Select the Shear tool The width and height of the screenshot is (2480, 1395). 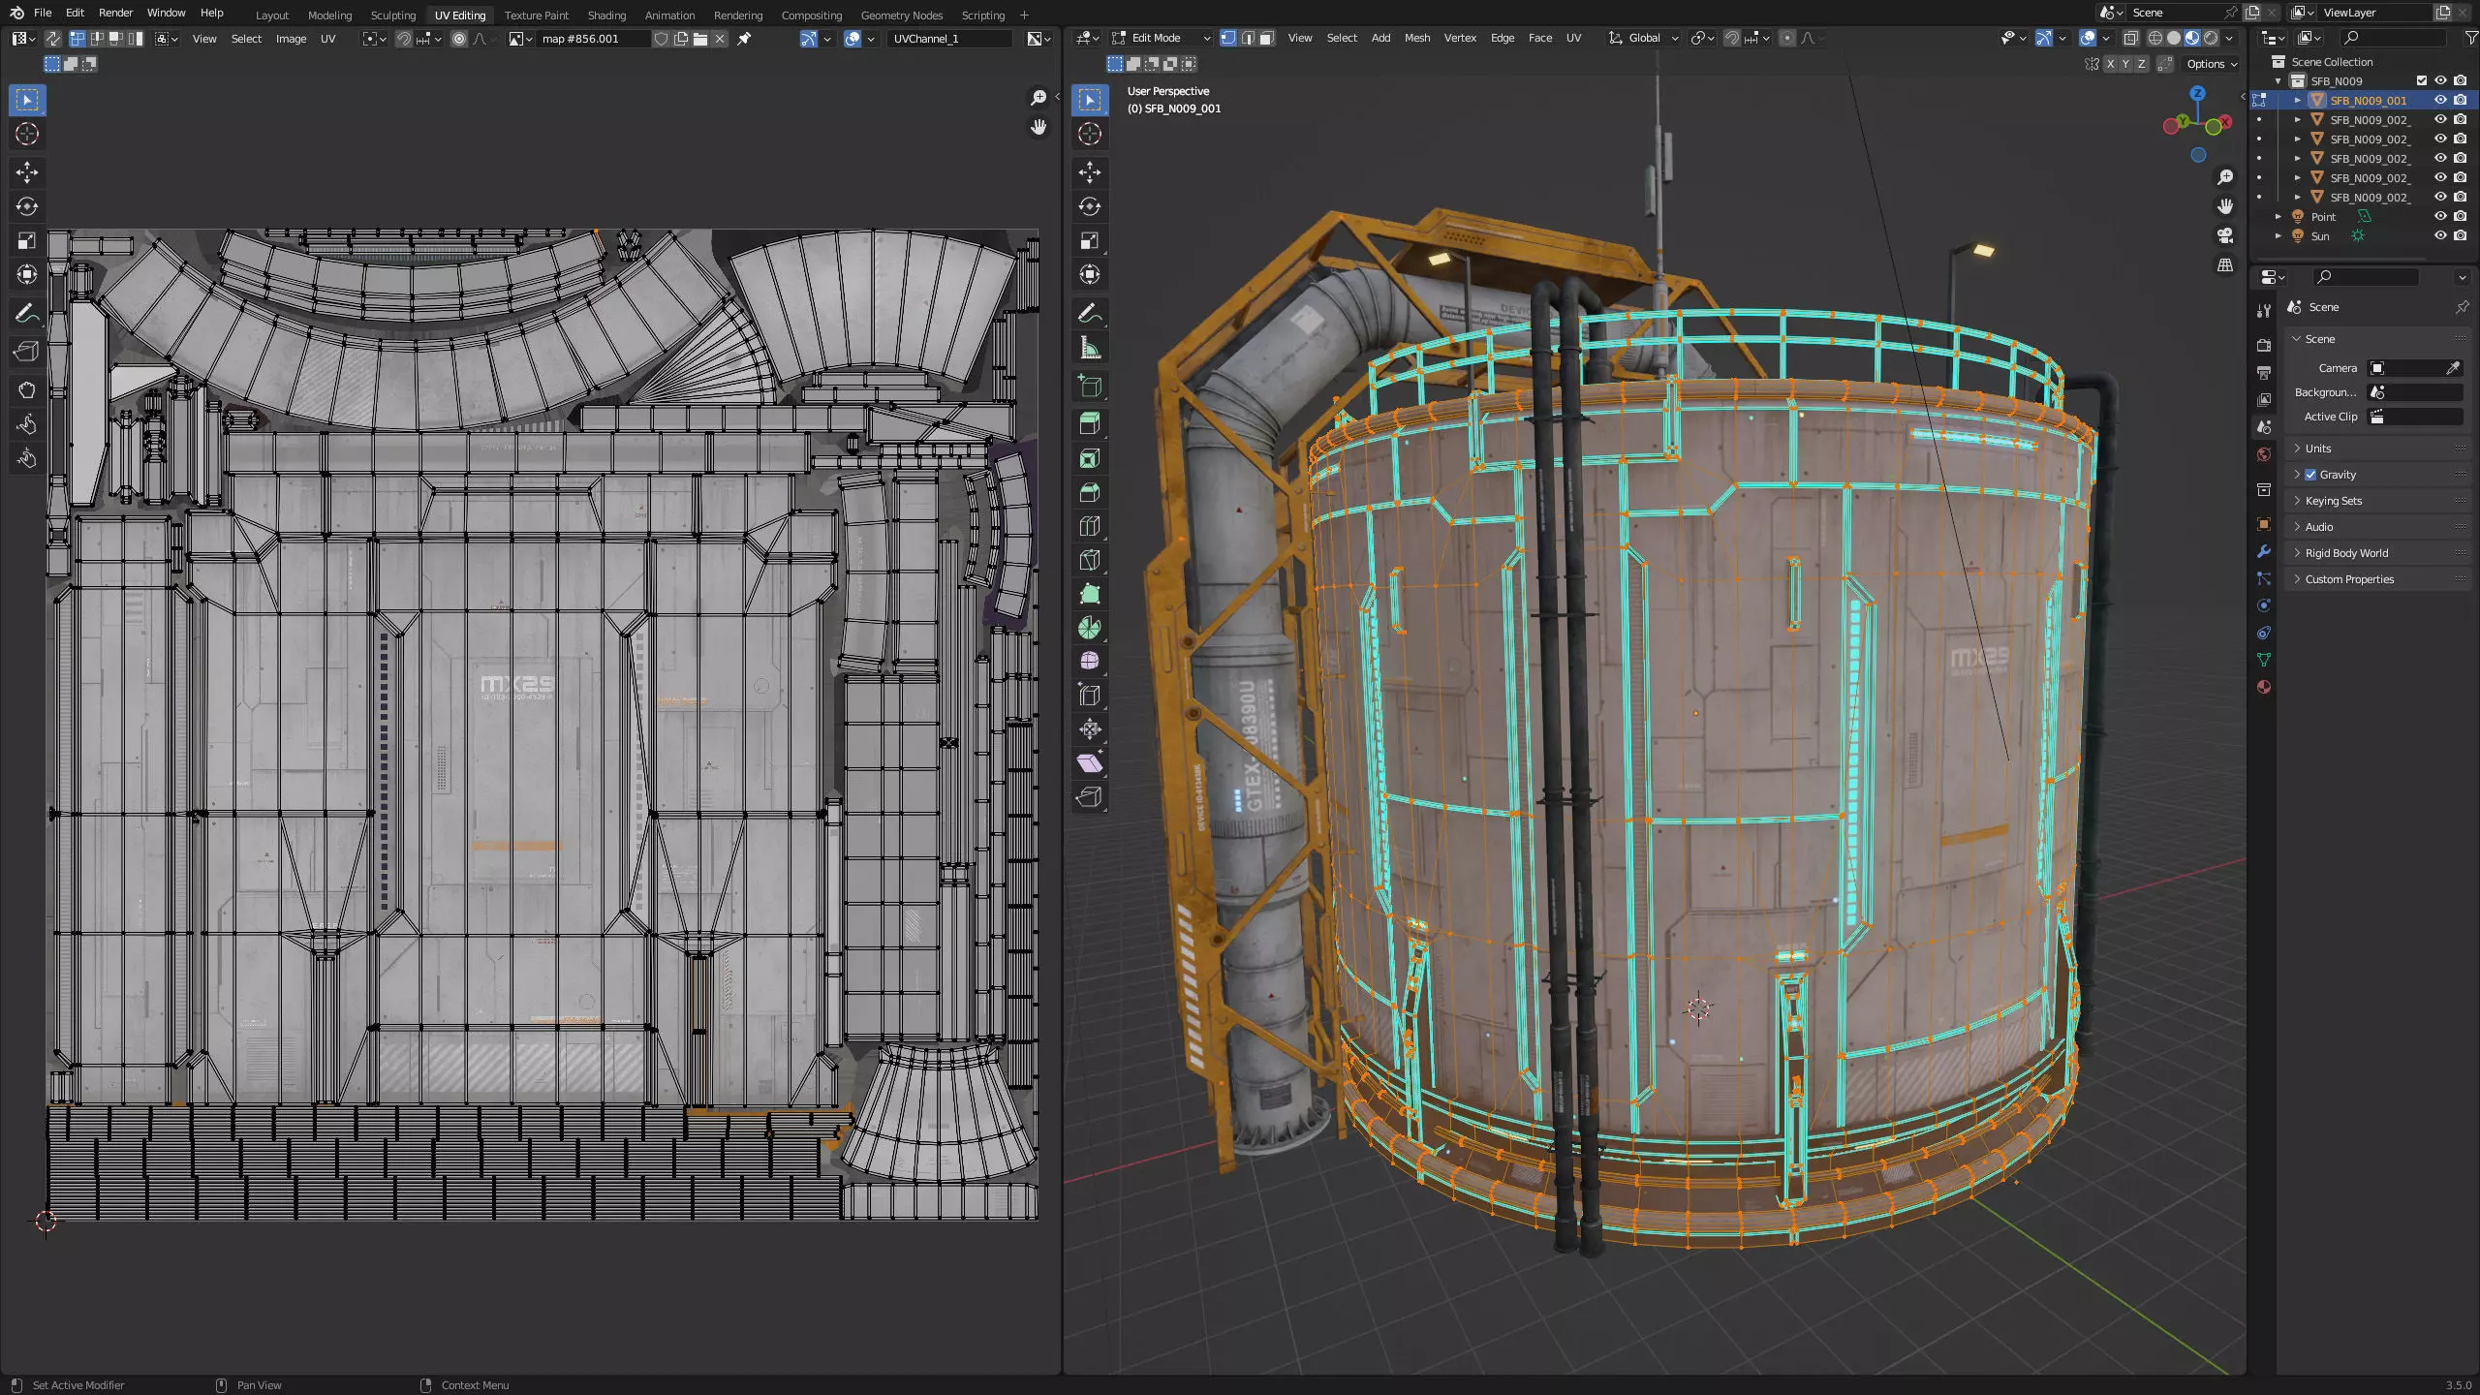pos(1090,762)
